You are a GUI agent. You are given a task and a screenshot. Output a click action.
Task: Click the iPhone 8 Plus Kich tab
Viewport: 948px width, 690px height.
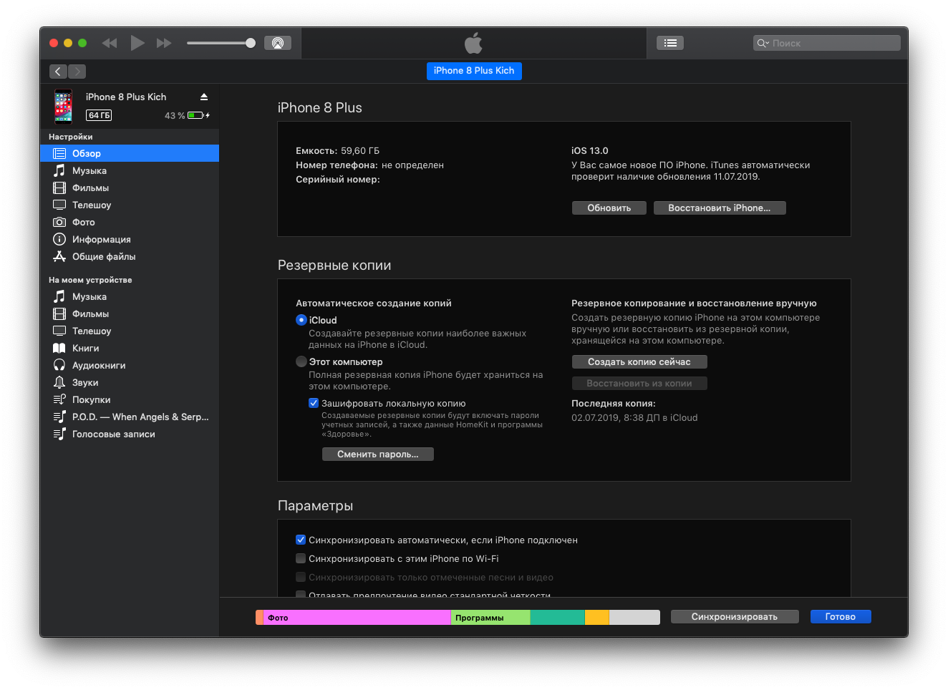tap(474, 71)
